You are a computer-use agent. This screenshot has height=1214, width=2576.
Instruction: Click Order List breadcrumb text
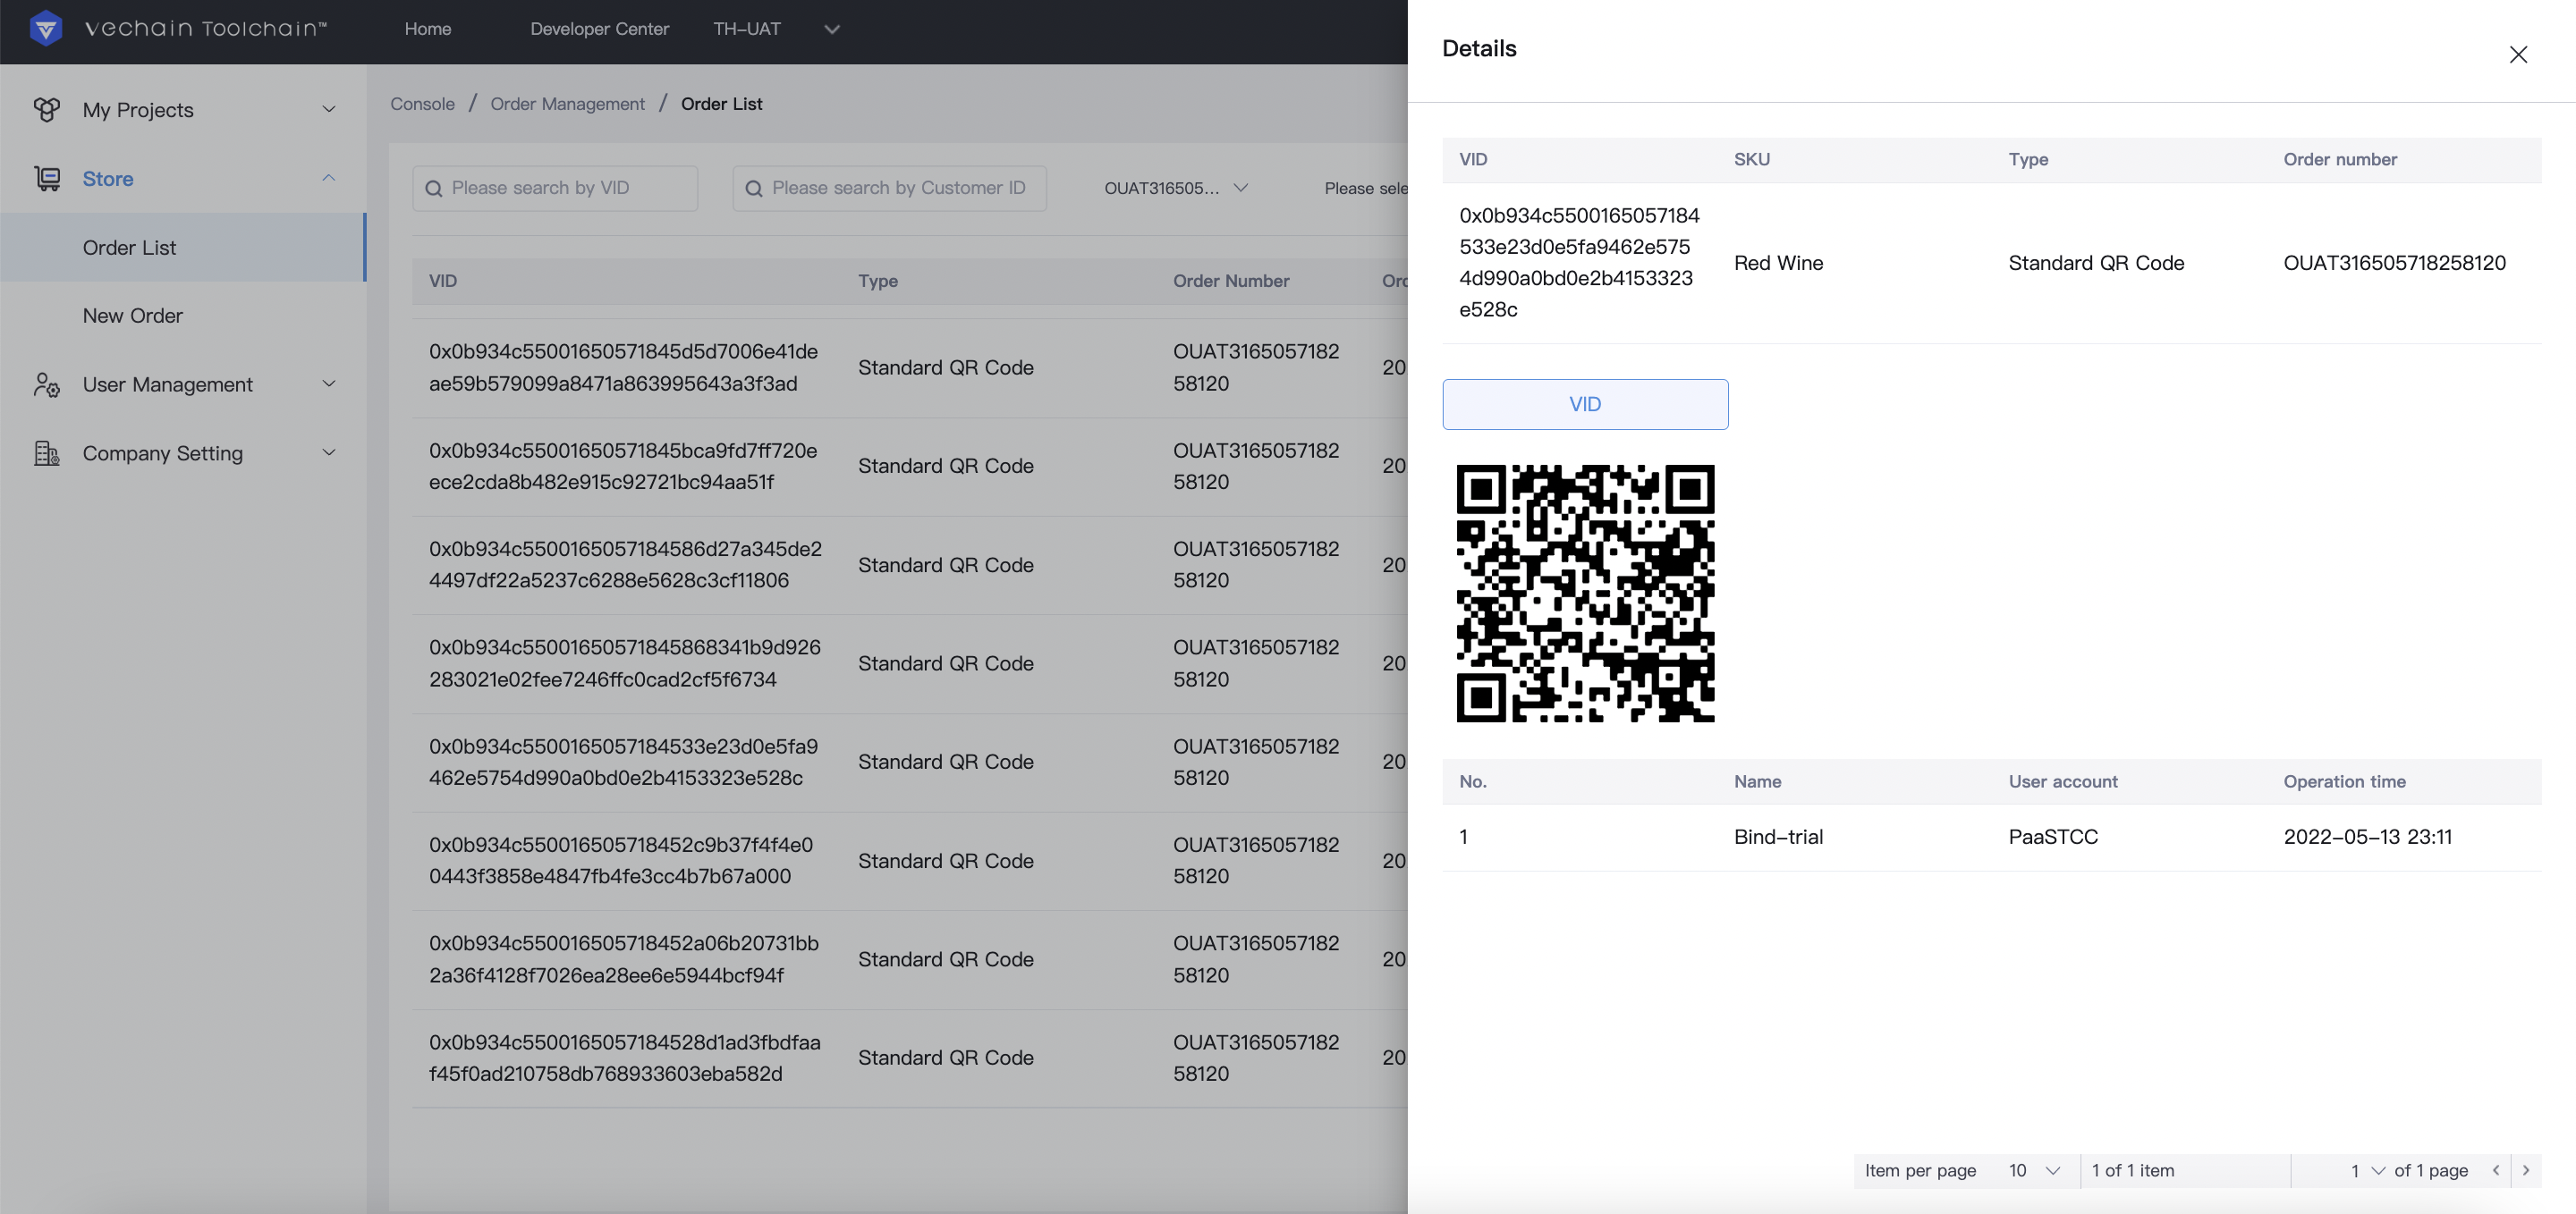(721, 104)
